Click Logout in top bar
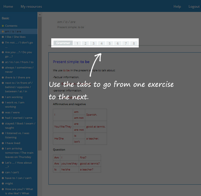The width and height of the screenshot is (201, 196). click(x=194, y=7)
